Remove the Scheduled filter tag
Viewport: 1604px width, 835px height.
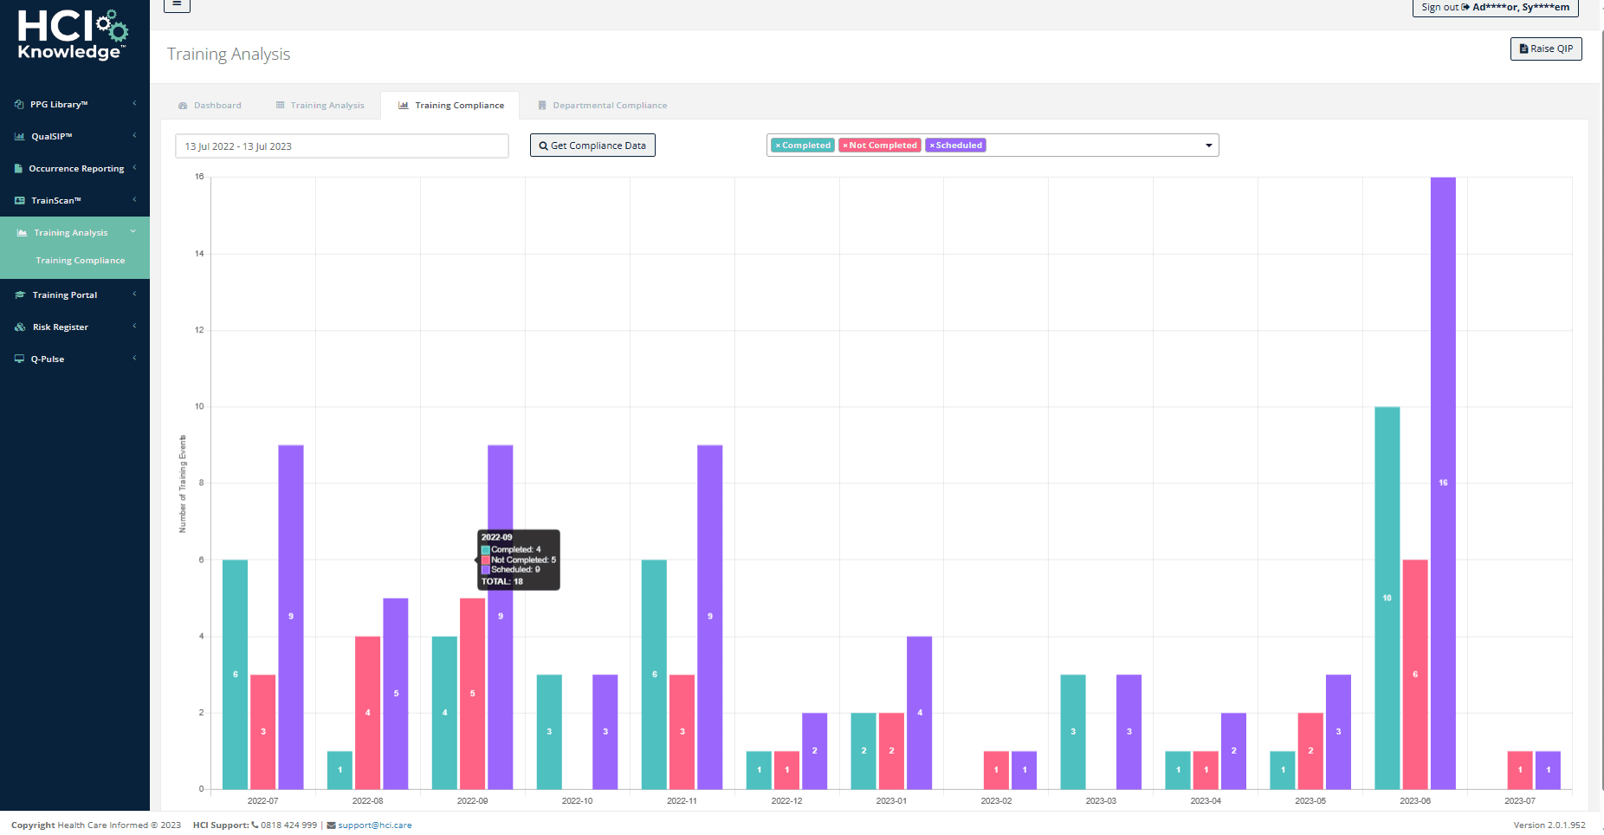(x=935, y=145)
